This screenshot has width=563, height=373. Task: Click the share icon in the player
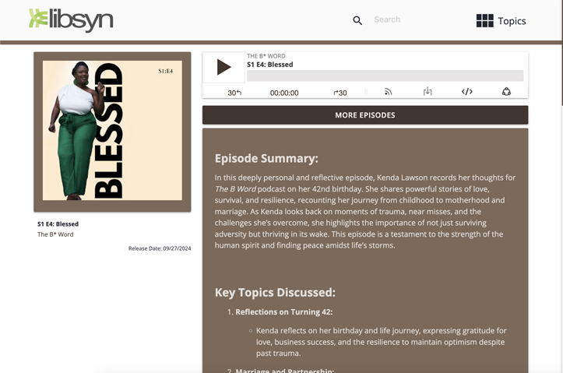point(506,92)
